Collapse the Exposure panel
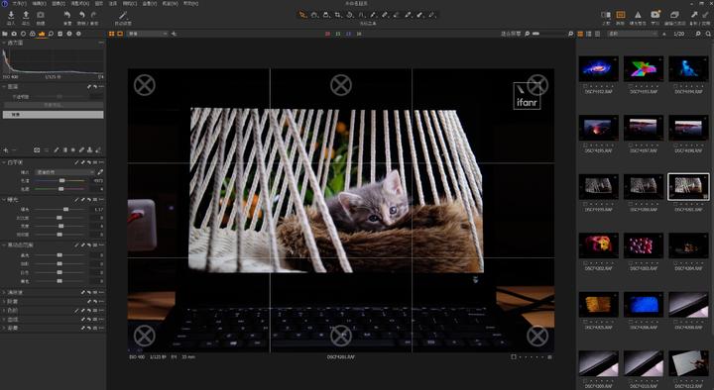The image size is (714, 390). tap(4, 200)
